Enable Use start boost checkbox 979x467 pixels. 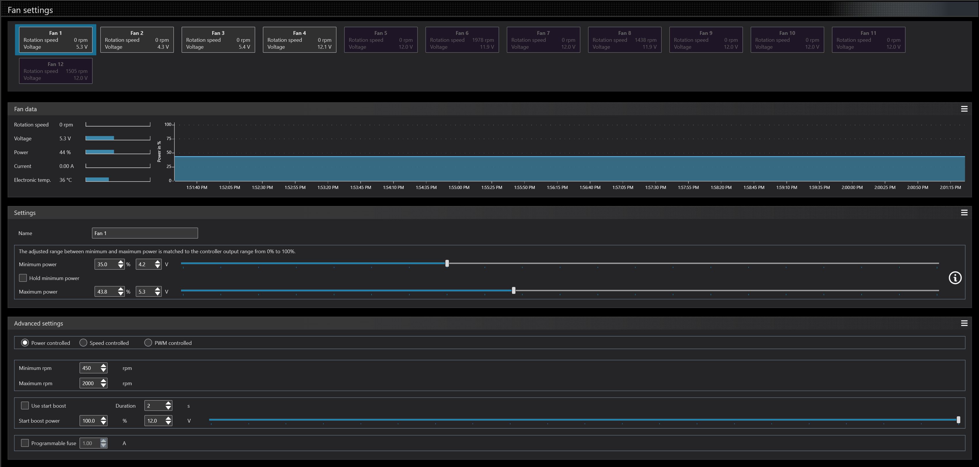click(25, 406)
